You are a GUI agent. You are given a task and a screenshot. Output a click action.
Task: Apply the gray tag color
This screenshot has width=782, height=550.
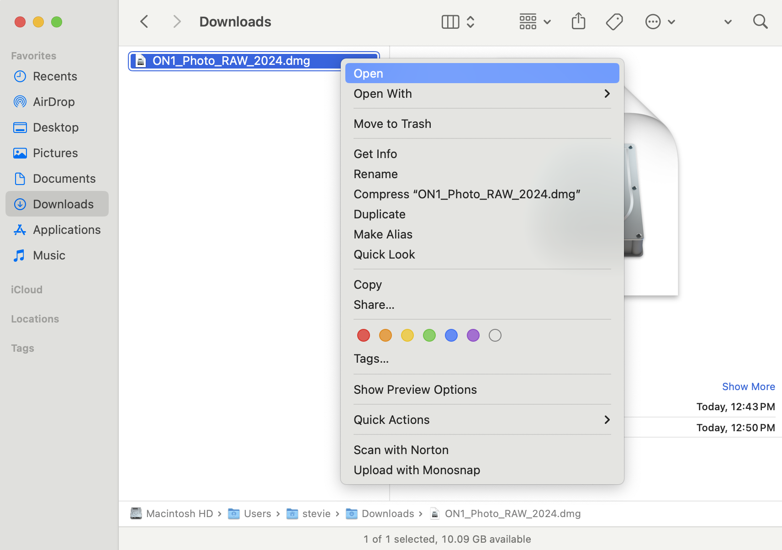(x=495, y=335)
